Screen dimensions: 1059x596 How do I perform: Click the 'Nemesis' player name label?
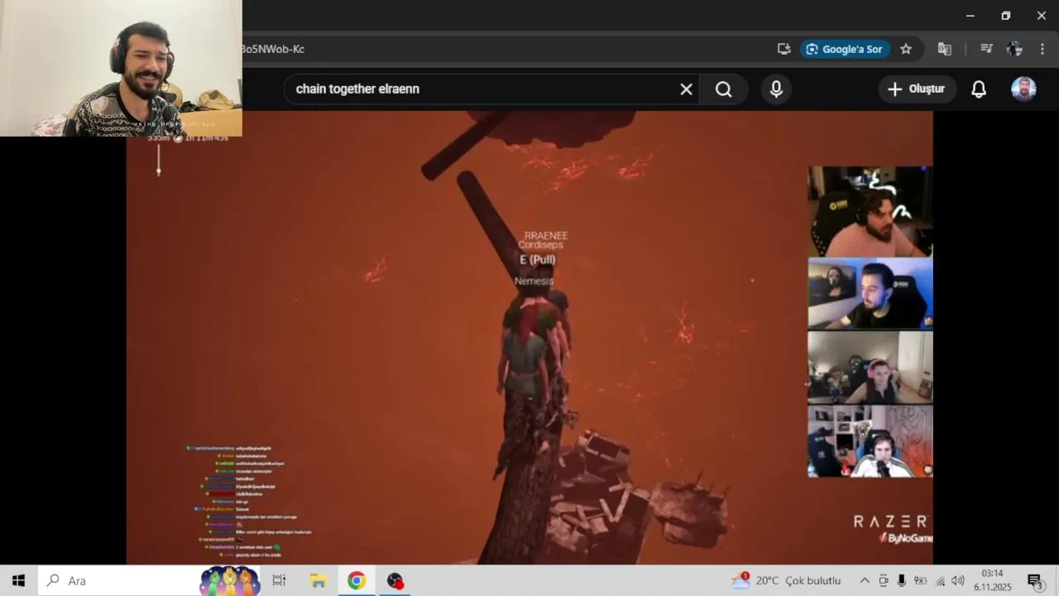pyautogui.click(x=534, y=281)
